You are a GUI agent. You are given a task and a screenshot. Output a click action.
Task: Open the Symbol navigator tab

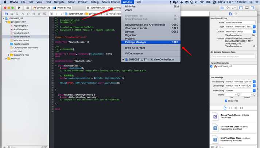[12, 14]
